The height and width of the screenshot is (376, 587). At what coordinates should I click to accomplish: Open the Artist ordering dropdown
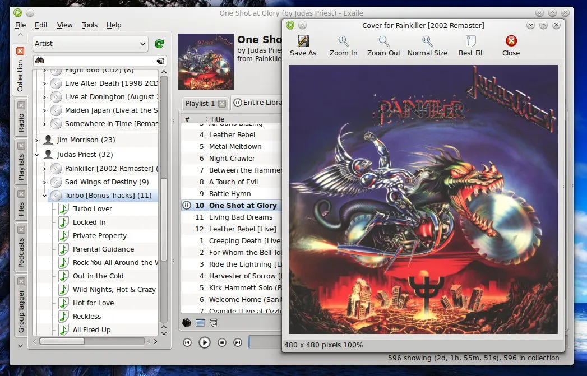pyautogui.click(x=90, y=44)
